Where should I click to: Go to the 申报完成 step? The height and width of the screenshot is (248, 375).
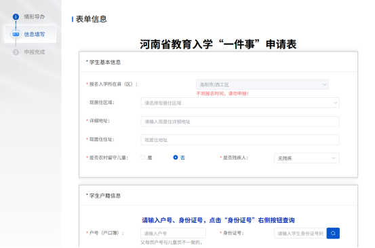pos(34,52)
